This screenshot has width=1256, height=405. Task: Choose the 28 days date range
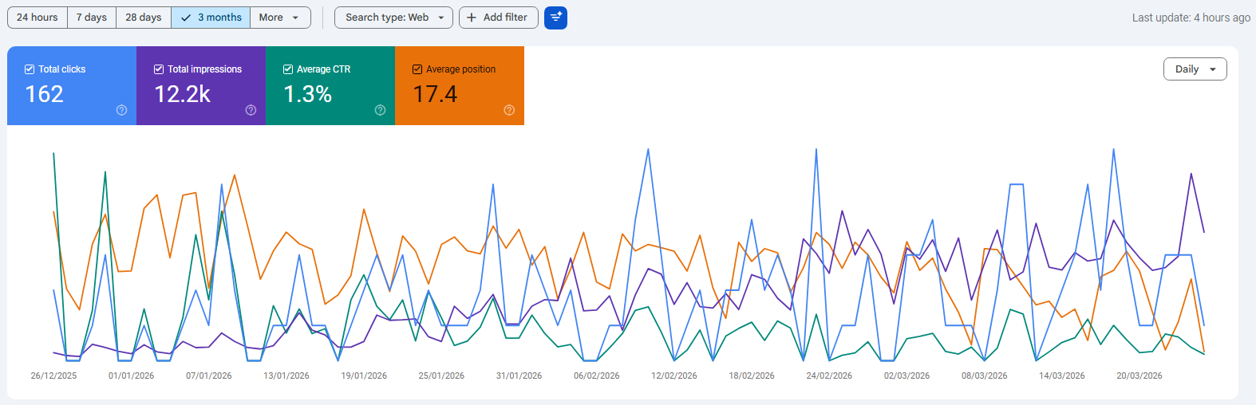coord(144,18)
